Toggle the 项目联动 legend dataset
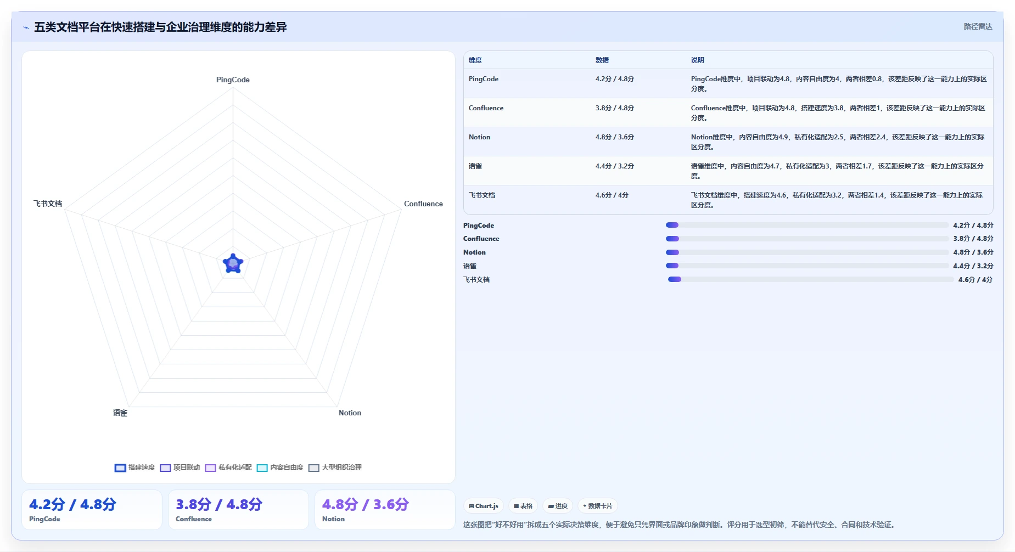The width and height of the screenshot is (1015, 552). (180, 467)
